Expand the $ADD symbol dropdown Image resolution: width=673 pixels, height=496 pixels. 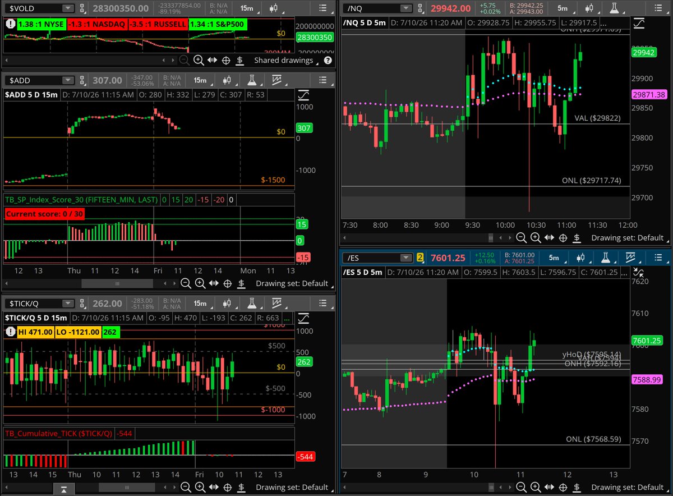pos(68,80)
